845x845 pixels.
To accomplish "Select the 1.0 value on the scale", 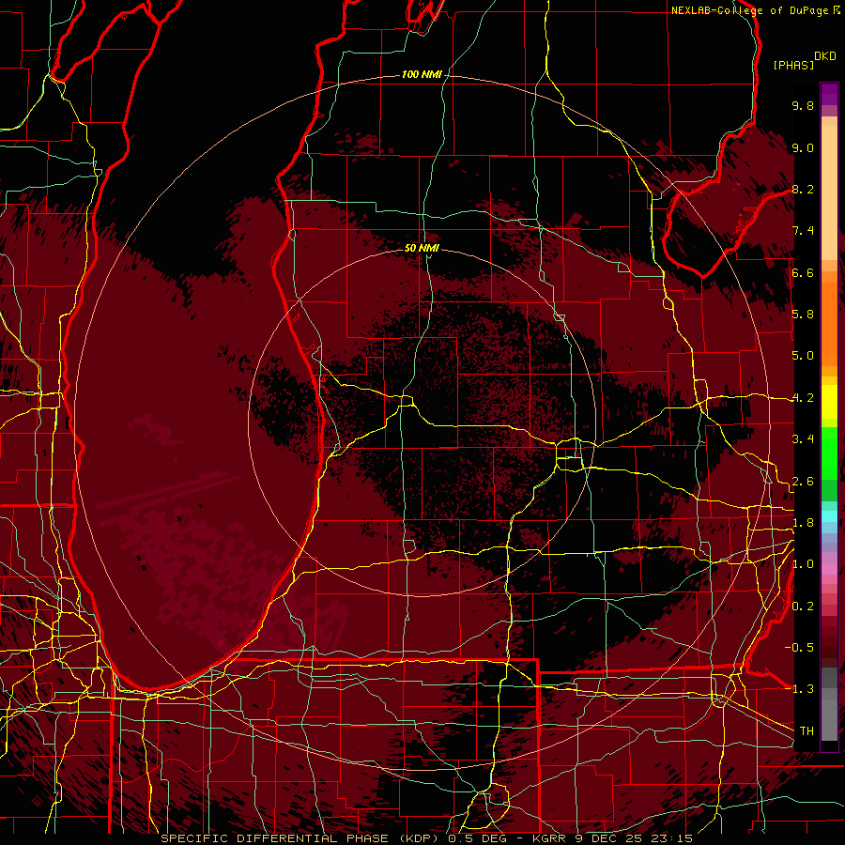I will (x=803, y=564).
